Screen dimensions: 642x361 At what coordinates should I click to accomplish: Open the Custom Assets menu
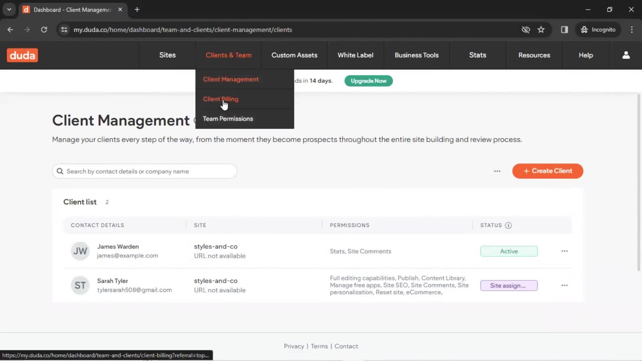294,55
